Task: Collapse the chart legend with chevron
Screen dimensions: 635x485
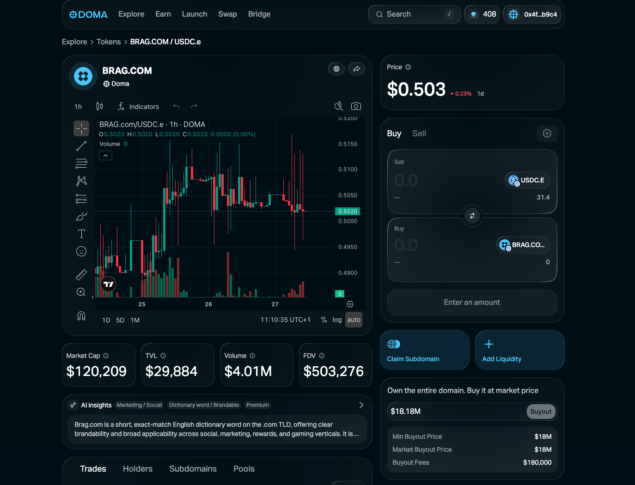Action: [x=105, y=156]
